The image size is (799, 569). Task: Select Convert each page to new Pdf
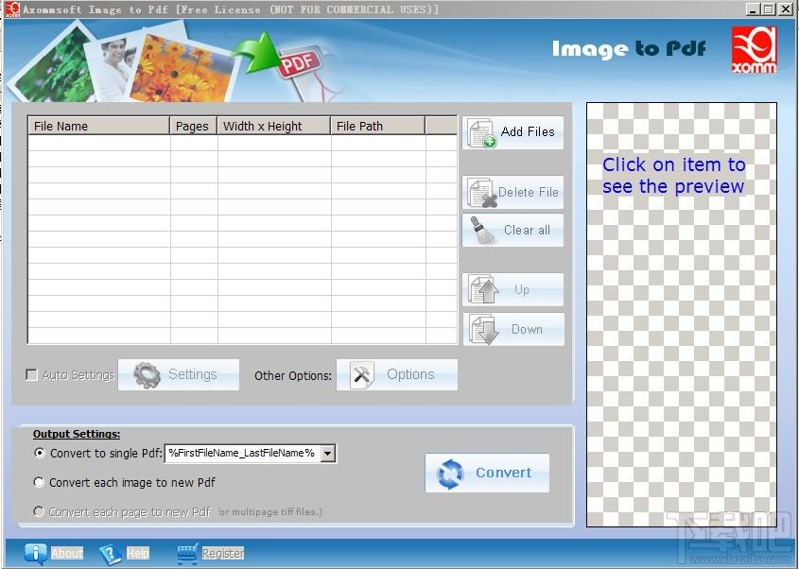click(39, 511)
